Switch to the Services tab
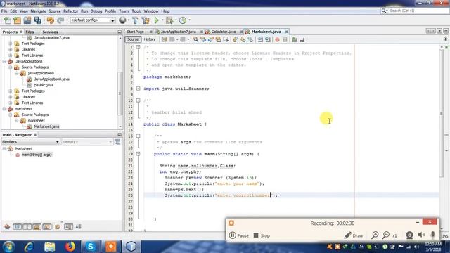This screenshot has height=253, width=450. click(50, 32)
